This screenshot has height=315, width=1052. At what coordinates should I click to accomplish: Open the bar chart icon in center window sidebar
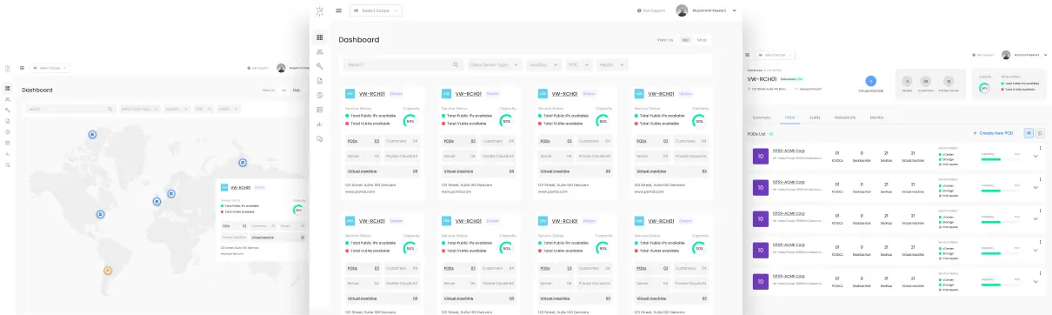pyautogui.click(x=320, y=124)
